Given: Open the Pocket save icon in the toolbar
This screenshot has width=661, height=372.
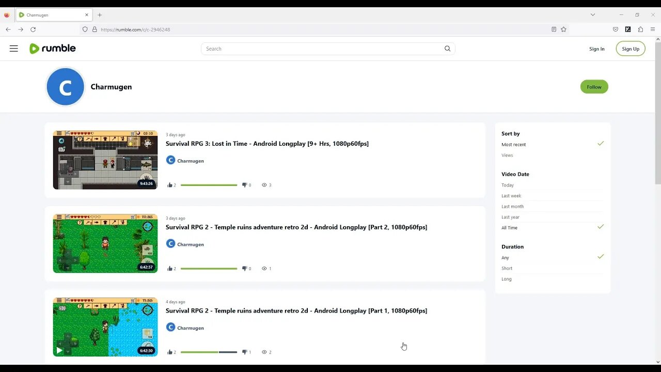Looking at the screenshot, I should 616,29.
